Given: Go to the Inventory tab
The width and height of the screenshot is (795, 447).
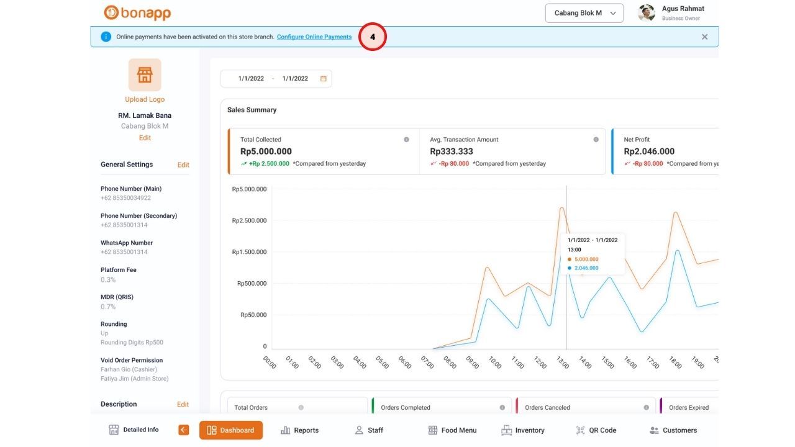Looking at the screenshot, I should (522, 430).
